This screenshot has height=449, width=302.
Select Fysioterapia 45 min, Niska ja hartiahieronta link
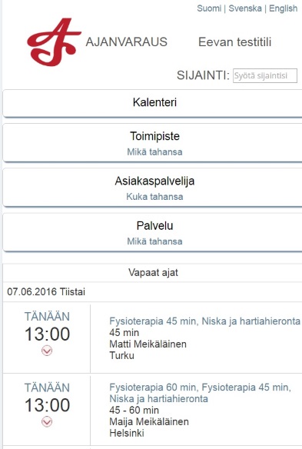click(204, 321)
